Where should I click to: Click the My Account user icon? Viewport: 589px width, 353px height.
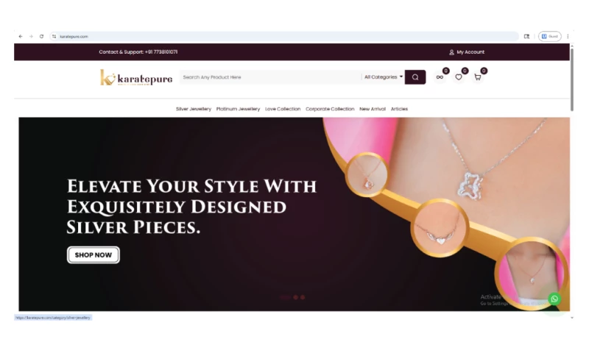(x=451, y=52)
